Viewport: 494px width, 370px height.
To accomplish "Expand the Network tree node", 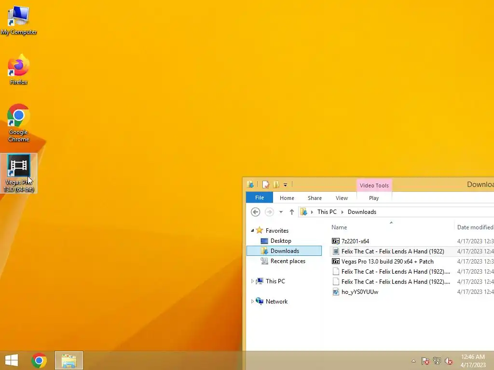I will (252, 302).
